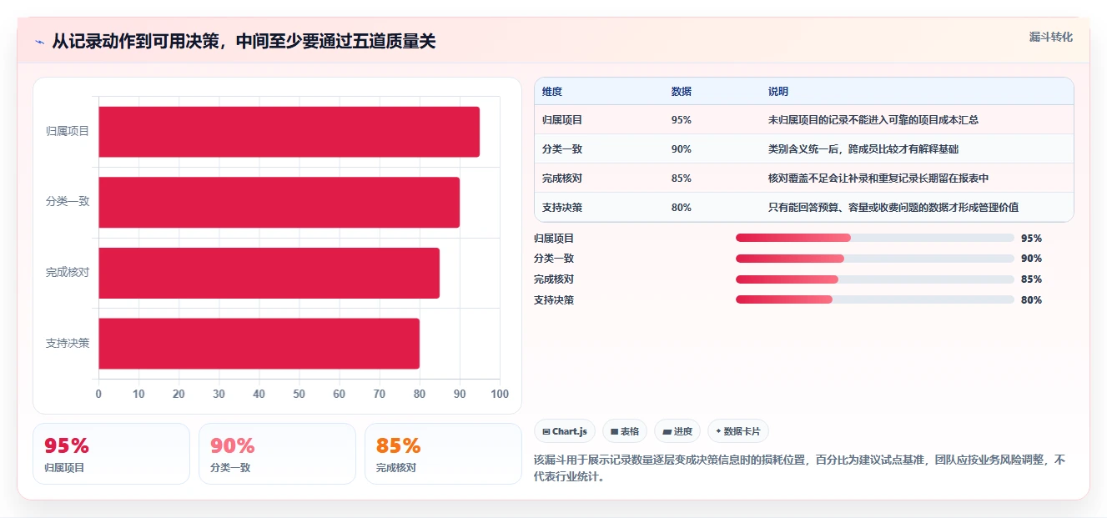Click the title 从记录动作到可用决策 heading
The image size is (1107, 518).
(x=244, y=42)
